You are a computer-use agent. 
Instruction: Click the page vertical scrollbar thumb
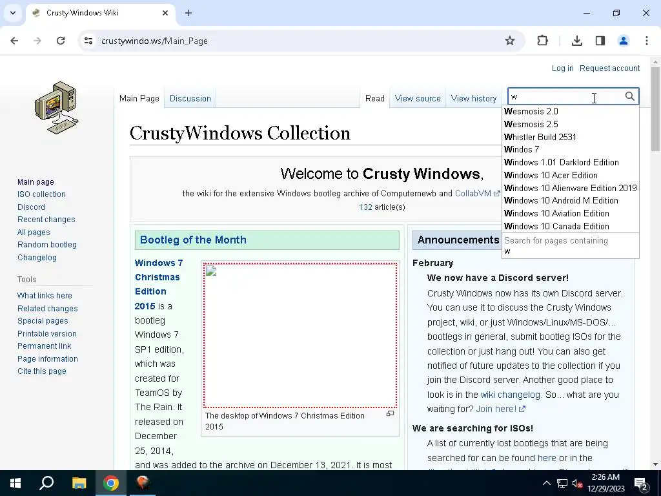(x=655, y=108)
